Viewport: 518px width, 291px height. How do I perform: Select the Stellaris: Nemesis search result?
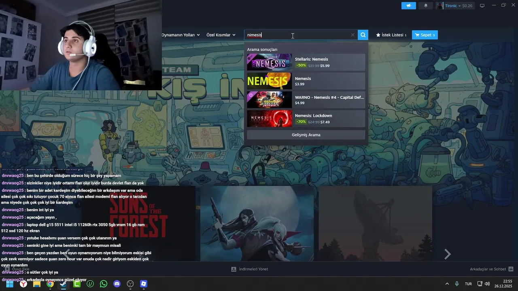tap(306, 62)
